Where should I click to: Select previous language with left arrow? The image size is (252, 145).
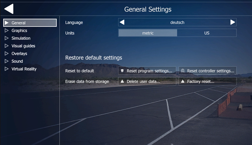pyautogui.click(x=122, y=22)
